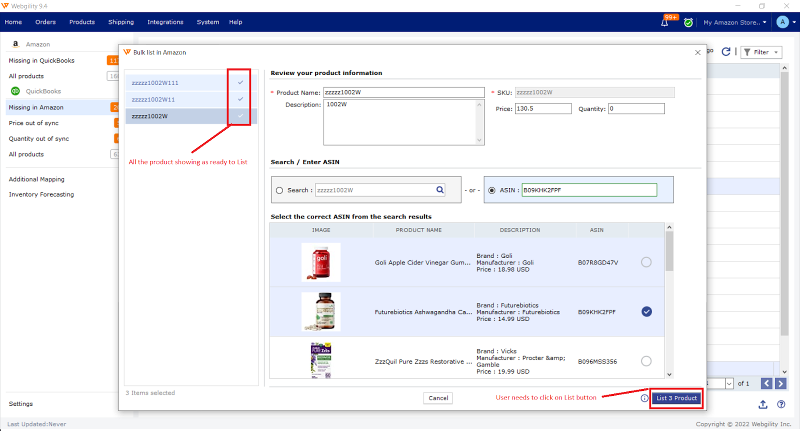Open the Home menu

pyautogui.click(x=13, y=22)
